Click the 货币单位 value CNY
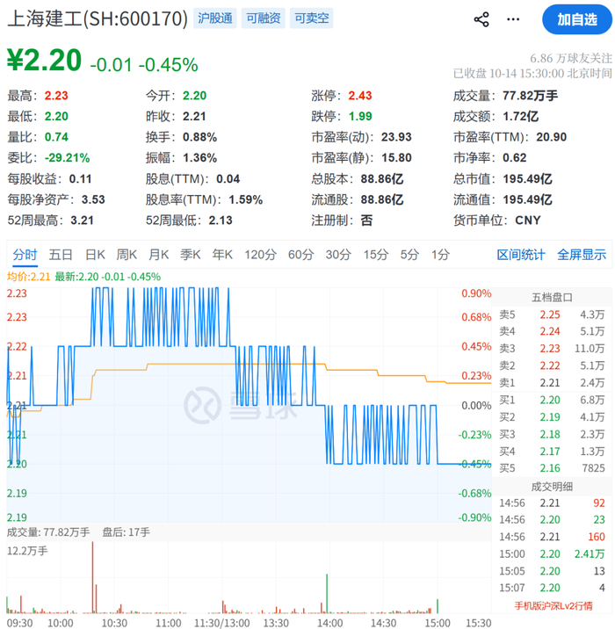This screenshot has height=629, width=615. pos(527,221)
